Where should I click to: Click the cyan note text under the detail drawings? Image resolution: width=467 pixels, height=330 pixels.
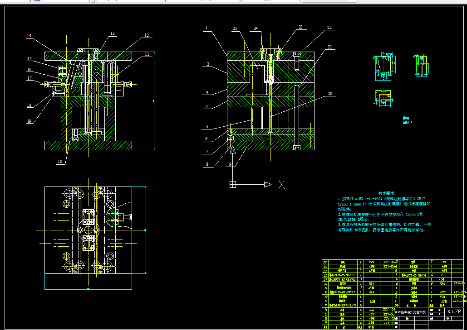pyautogui.click(x=408, y=120)
